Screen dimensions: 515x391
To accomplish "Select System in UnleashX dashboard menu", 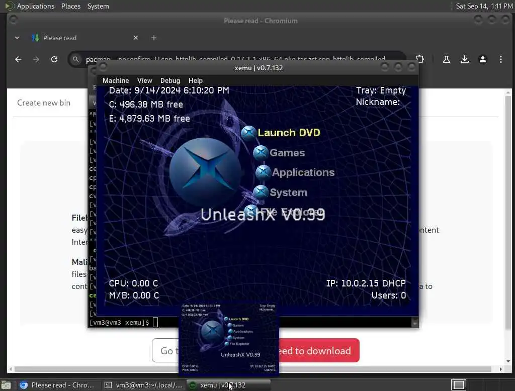I will [x=288, y=192].
